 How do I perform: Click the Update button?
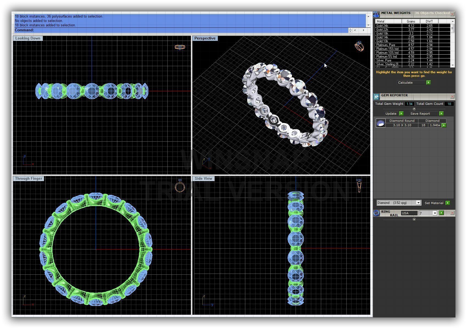(391, 114)
